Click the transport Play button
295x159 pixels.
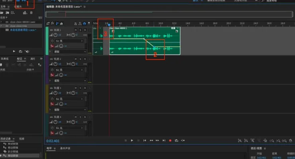click(132, 140)
